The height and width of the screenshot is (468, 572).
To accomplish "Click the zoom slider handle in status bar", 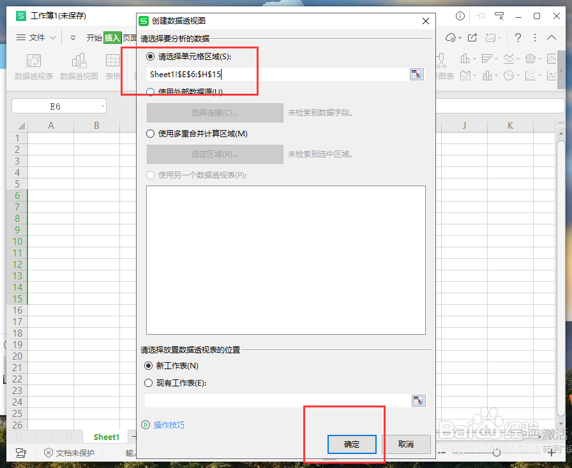I will [496, 453].
